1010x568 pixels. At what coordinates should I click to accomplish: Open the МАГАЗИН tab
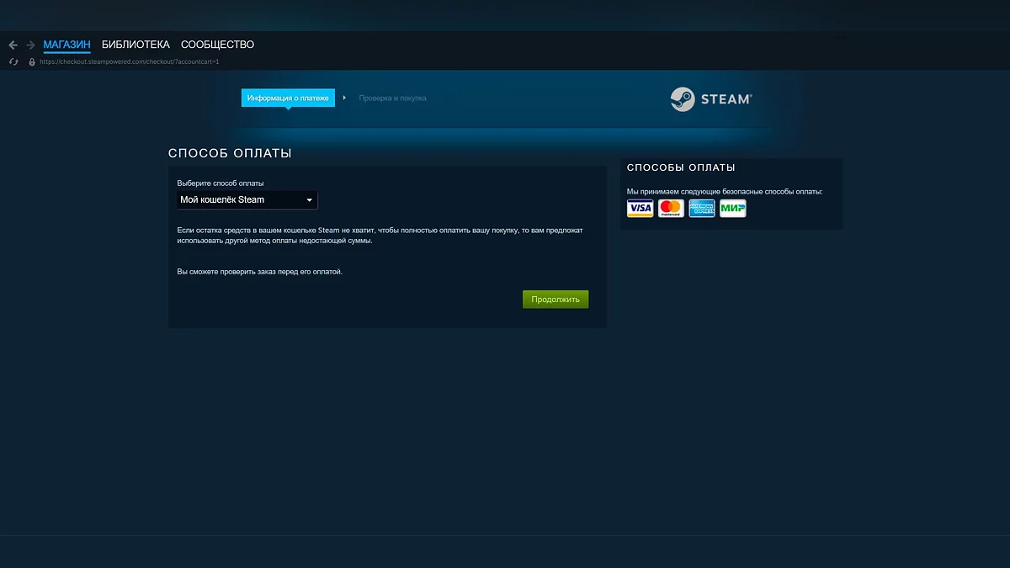pyautogui.click(x=66, y=45)
